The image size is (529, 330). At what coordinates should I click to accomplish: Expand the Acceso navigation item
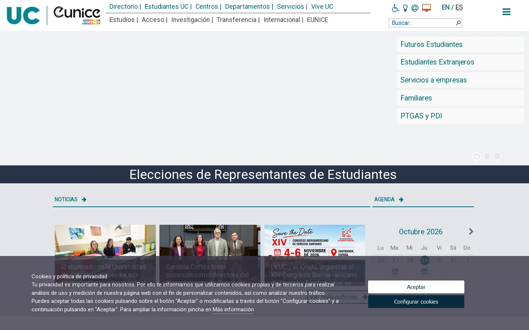(153, 20)
